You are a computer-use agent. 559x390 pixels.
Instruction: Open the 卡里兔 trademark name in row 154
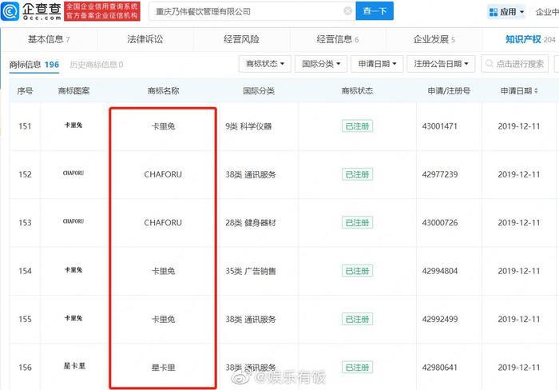pos(163,271)
